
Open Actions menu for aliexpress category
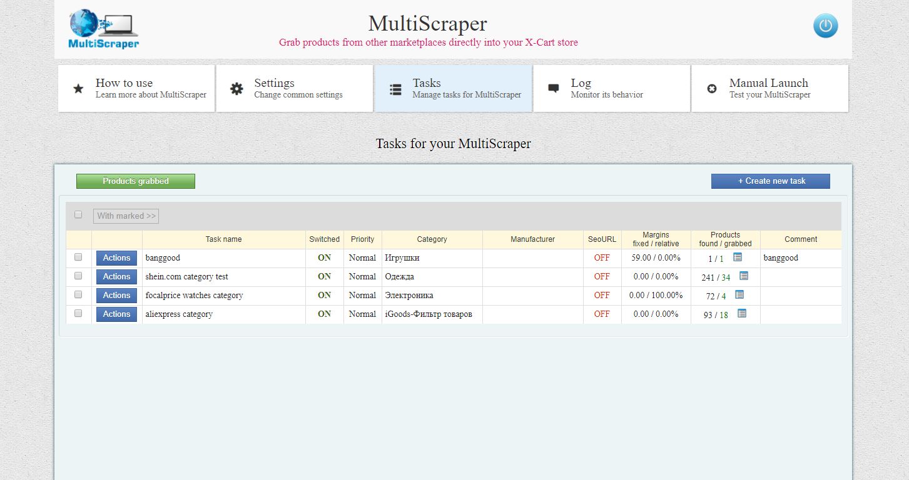[x=116, y=314]
